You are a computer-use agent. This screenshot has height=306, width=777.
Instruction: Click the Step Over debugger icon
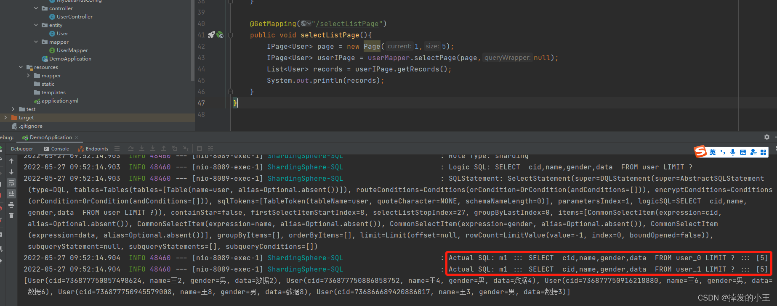coord(131,148)
